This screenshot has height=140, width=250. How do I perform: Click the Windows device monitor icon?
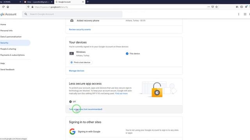[71, 54]
